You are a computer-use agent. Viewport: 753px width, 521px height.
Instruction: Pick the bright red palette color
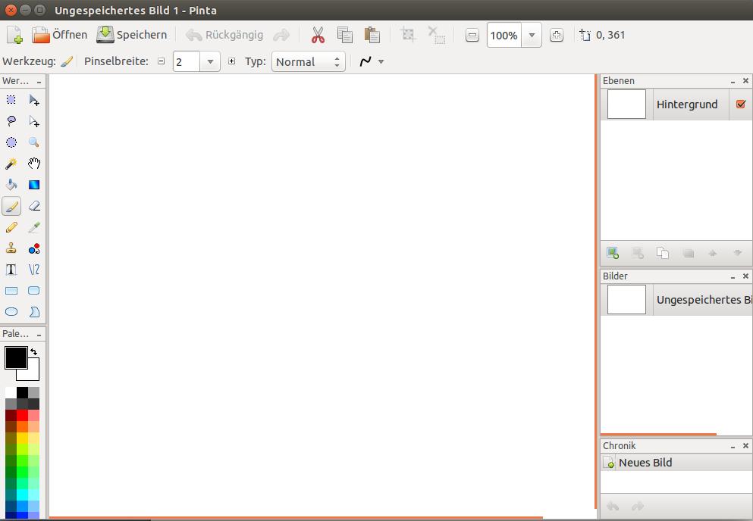[x=22, y=415]
